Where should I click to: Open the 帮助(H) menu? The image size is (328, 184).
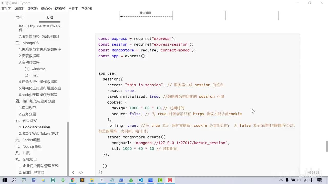click(x=87, y=9)
